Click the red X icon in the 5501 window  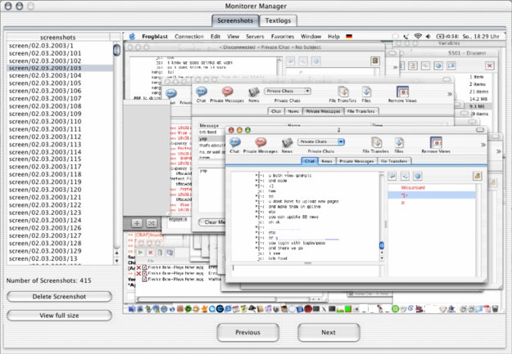[489, 66]
